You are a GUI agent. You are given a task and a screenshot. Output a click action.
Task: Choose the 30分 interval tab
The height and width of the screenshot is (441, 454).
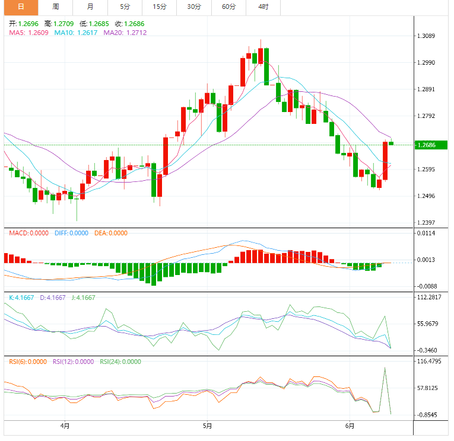click(x=194, y=7)
